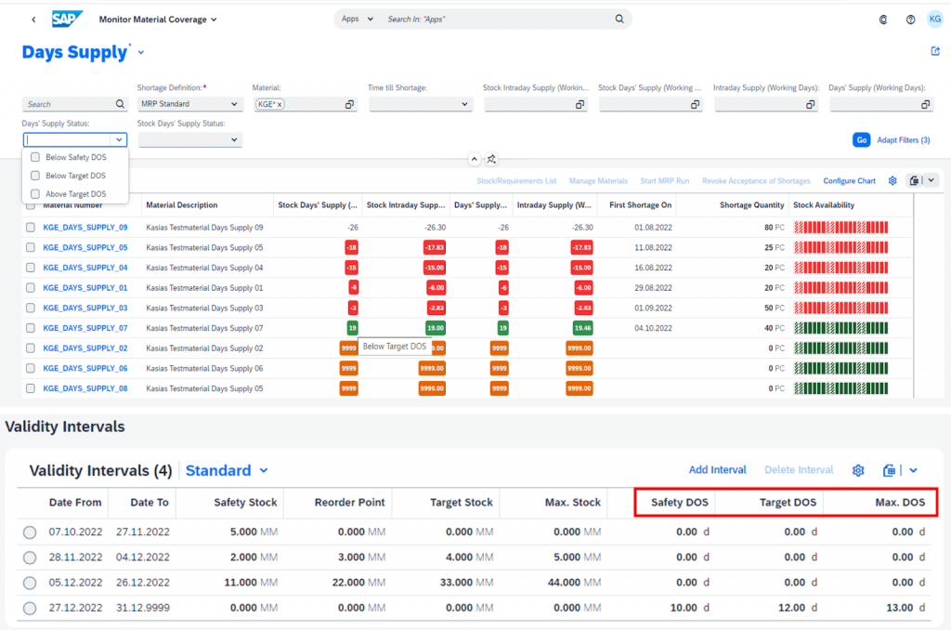Click the share icon beside Days Supply
This screenshot has height=630, width=951.
(935, 52)
